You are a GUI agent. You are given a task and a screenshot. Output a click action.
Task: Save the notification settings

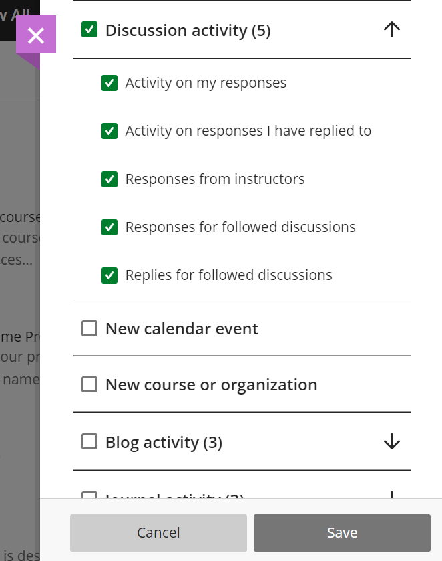point(342,532)
